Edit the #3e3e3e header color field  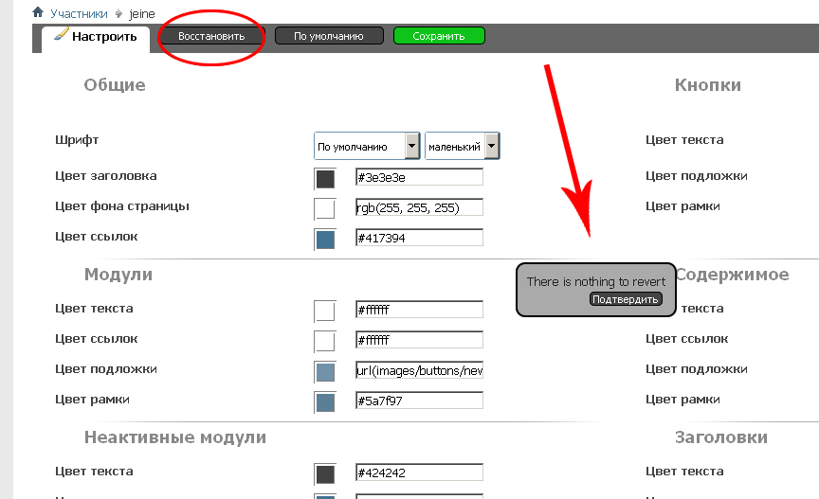(x=419, y=177)
